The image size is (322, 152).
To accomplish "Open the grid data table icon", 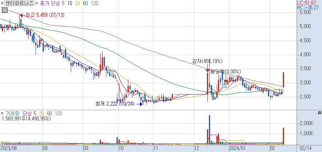I will click(5, 10).
